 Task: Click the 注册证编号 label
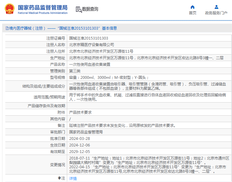point(56,38)
